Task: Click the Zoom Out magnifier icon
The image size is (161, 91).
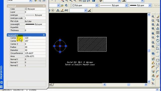Action: pos(153,37)
